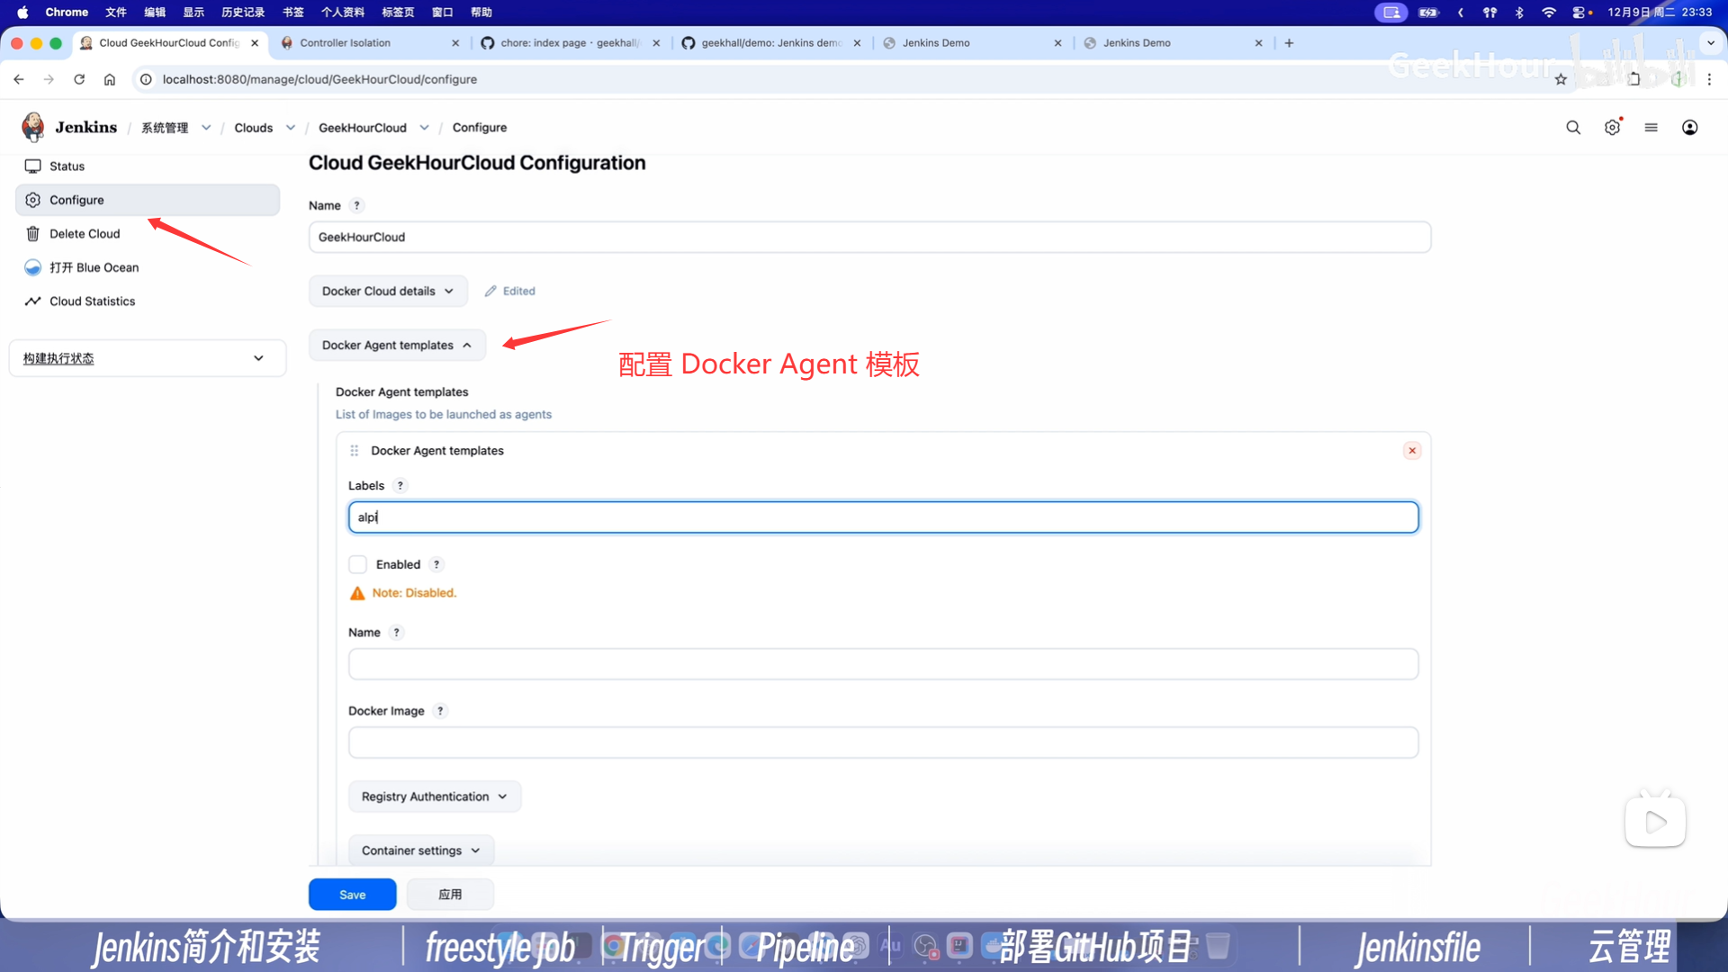Expand Registry Authentication options
1728x972 pixels.
click(434, 796)
